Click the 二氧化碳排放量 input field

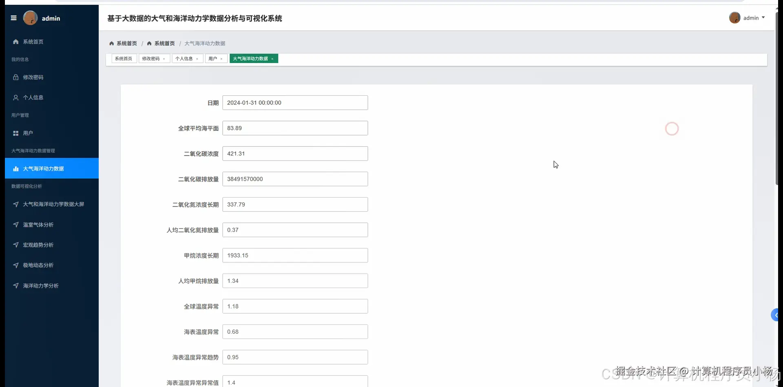295,179
